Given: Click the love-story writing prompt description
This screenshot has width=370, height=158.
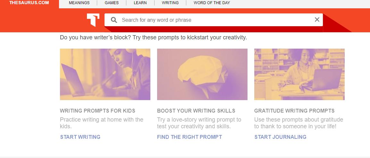Looking at the screenshot, I should (199, 123).
